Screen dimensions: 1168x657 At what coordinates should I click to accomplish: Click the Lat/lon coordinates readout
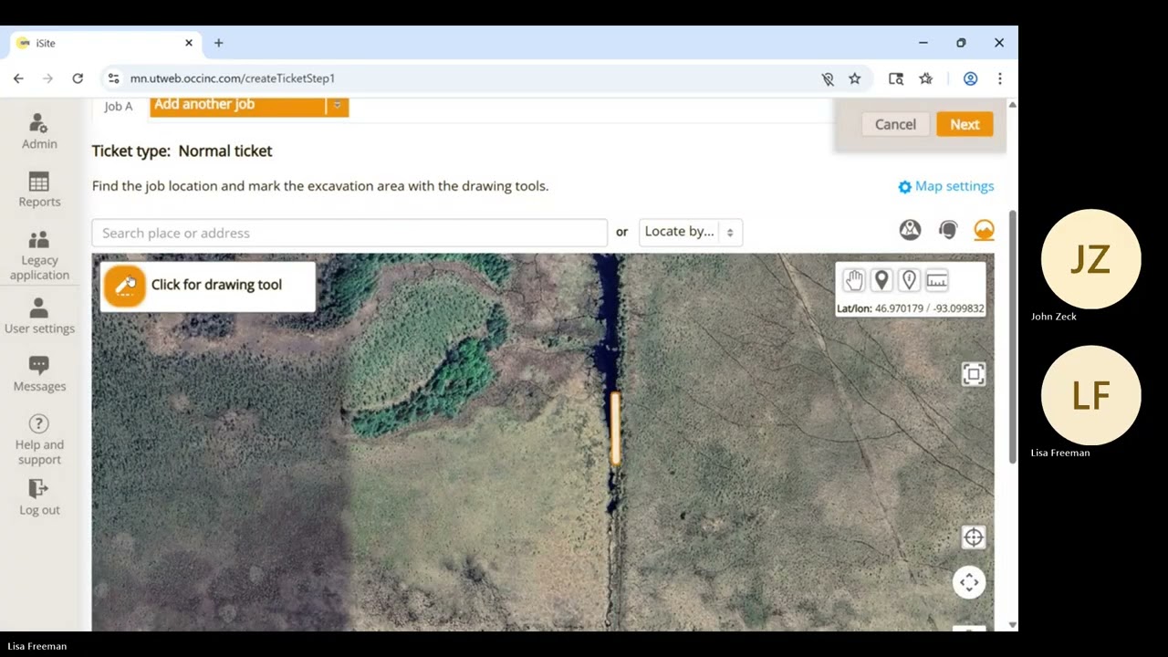pyautogui.click(x=911, y=308)
